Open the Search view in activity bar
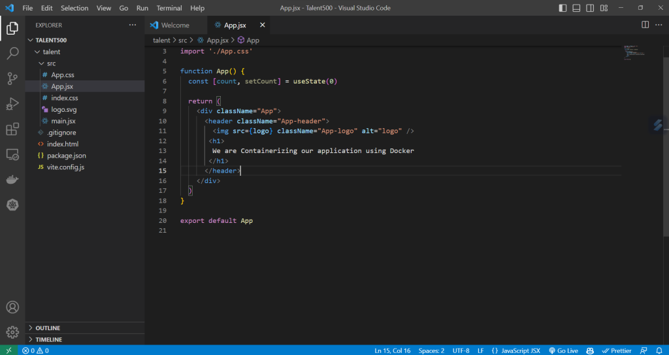The width and height of the screenshot is (669, 355). [12, 54]
